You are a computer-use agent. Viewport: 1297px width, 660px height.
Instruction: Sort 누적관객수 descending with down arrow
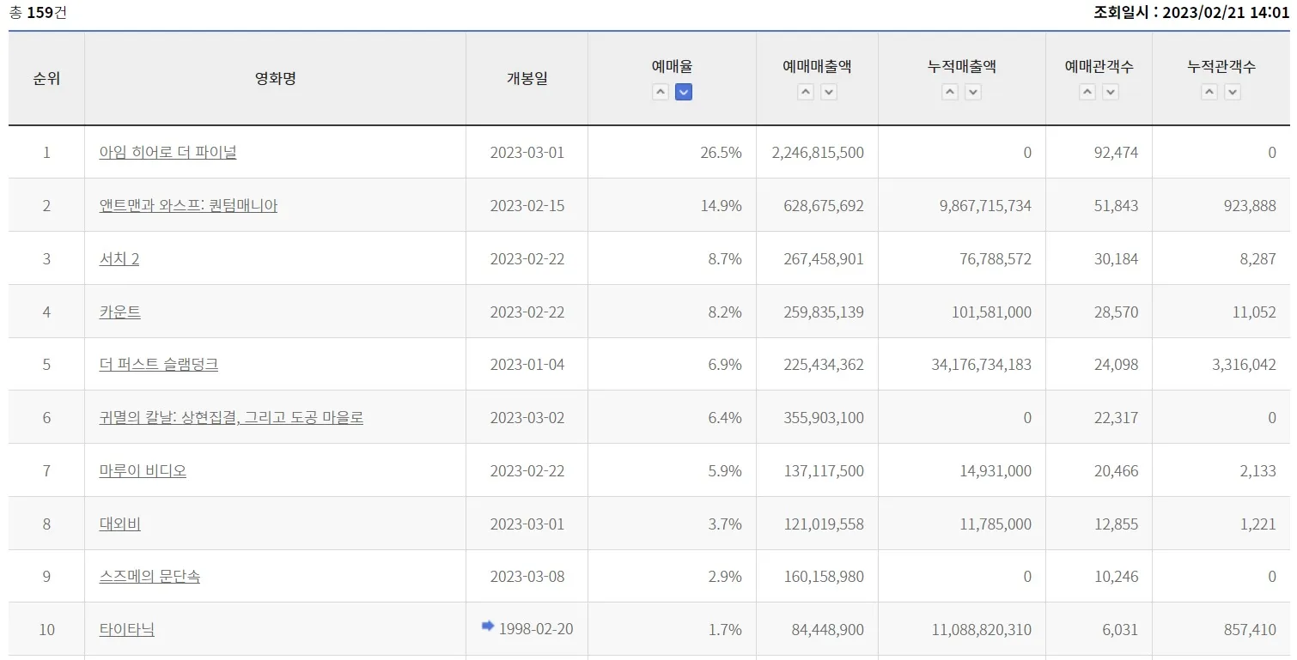click(1233, 92)
